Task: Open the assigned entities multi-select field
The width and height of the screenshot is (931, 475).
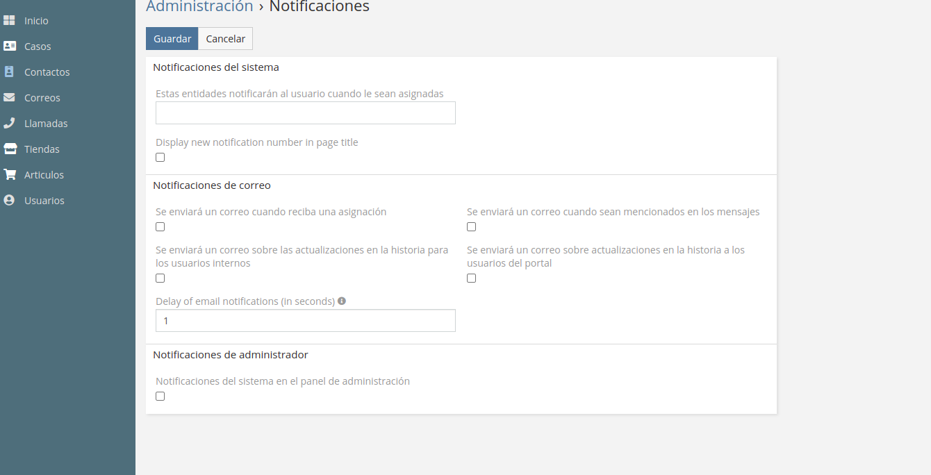Action: click(306, 113)
